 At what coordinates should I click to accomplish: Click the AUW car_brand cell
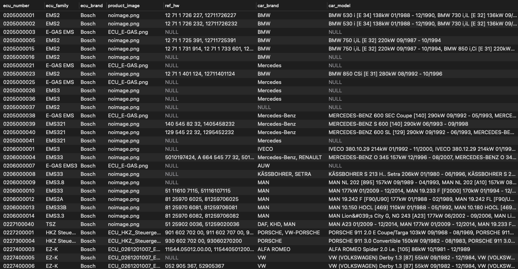click(x=263, y=166)
